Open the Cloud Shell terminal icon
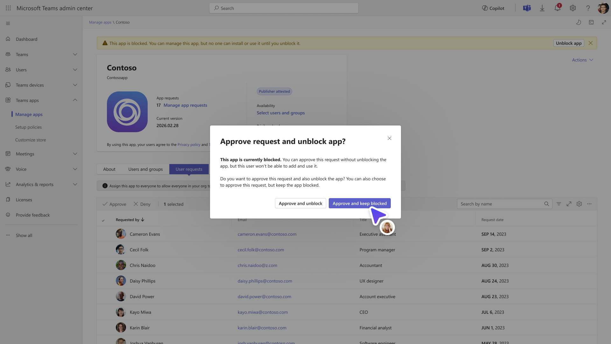The image size is (611, 344). pos(591,22)
